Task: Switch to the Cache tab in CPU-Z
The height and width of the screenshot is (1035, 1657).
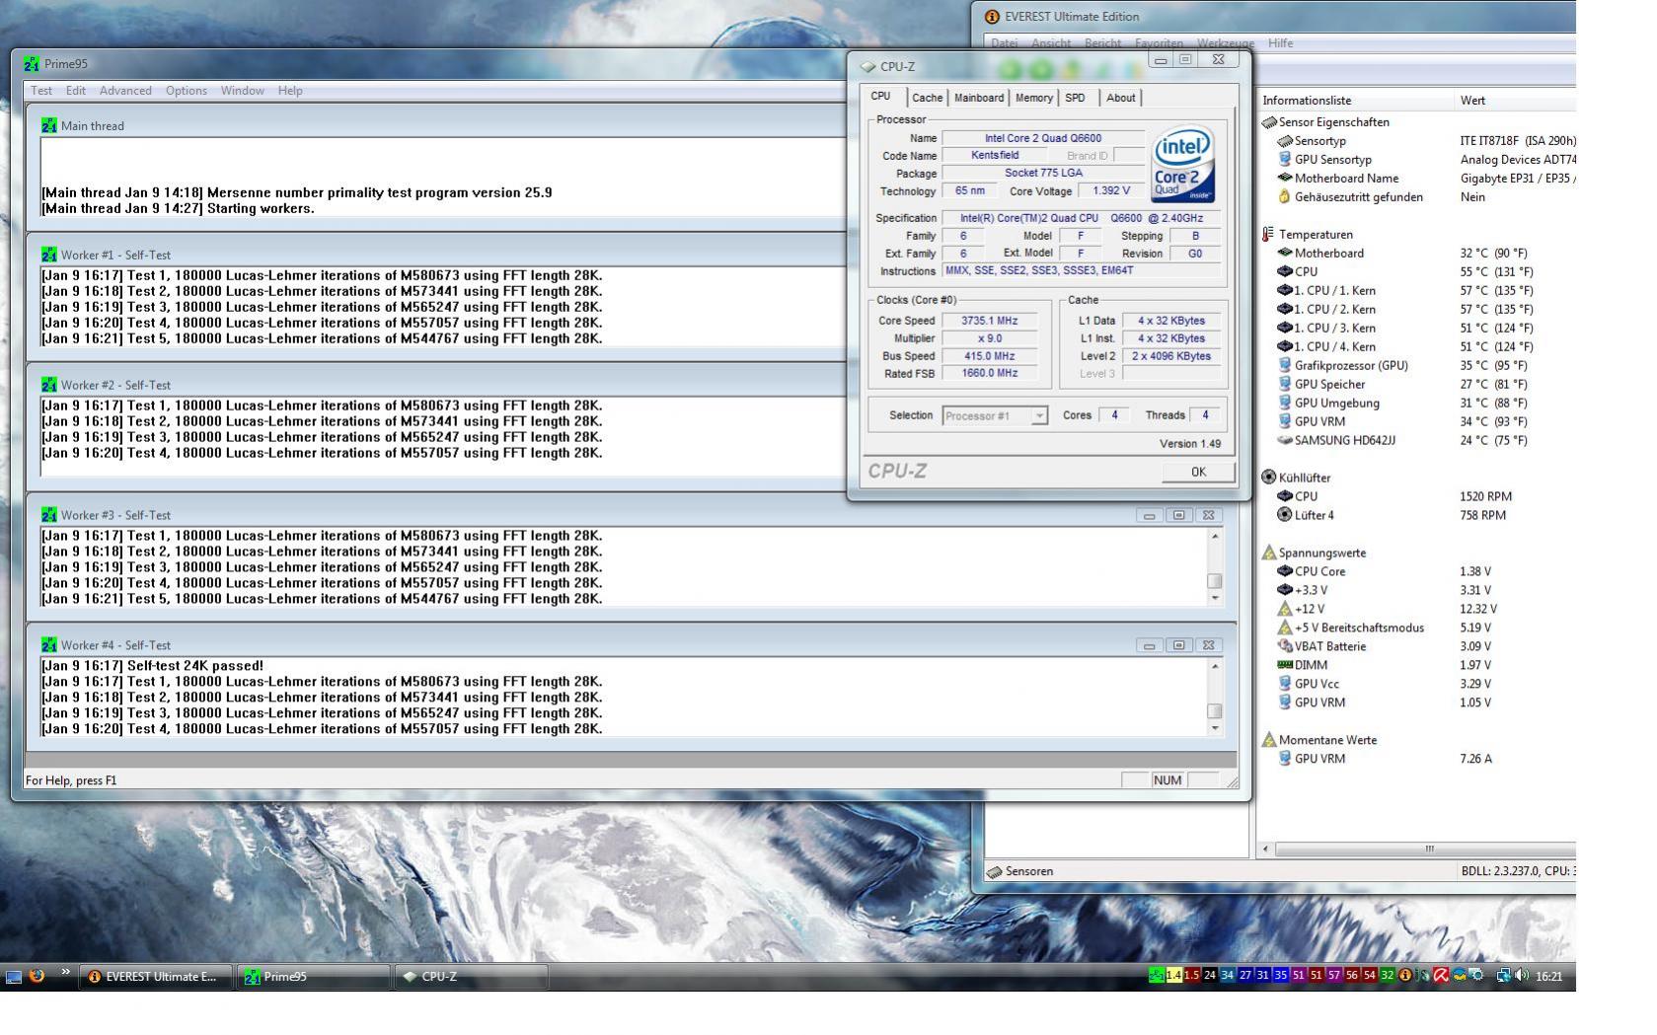Action: click(x=927, y=98)
